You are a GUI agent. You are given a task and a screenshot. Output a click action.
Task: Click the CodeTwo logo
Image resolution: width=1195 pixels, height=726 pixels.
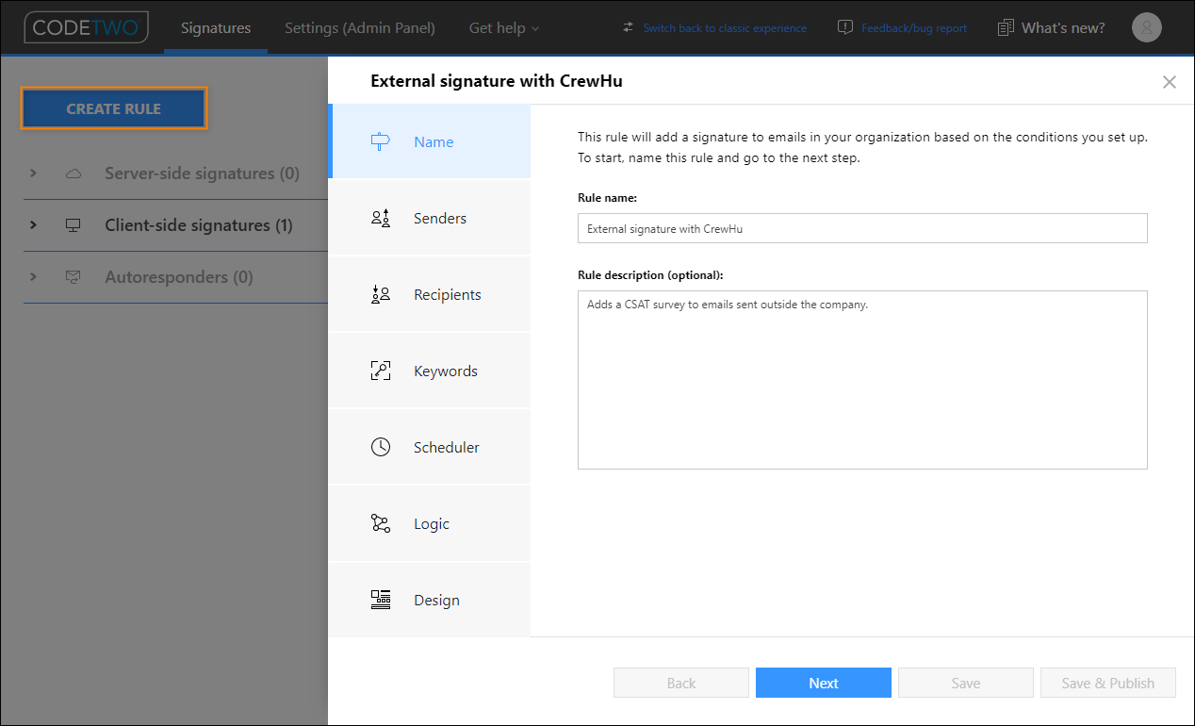tap(86, 27)
